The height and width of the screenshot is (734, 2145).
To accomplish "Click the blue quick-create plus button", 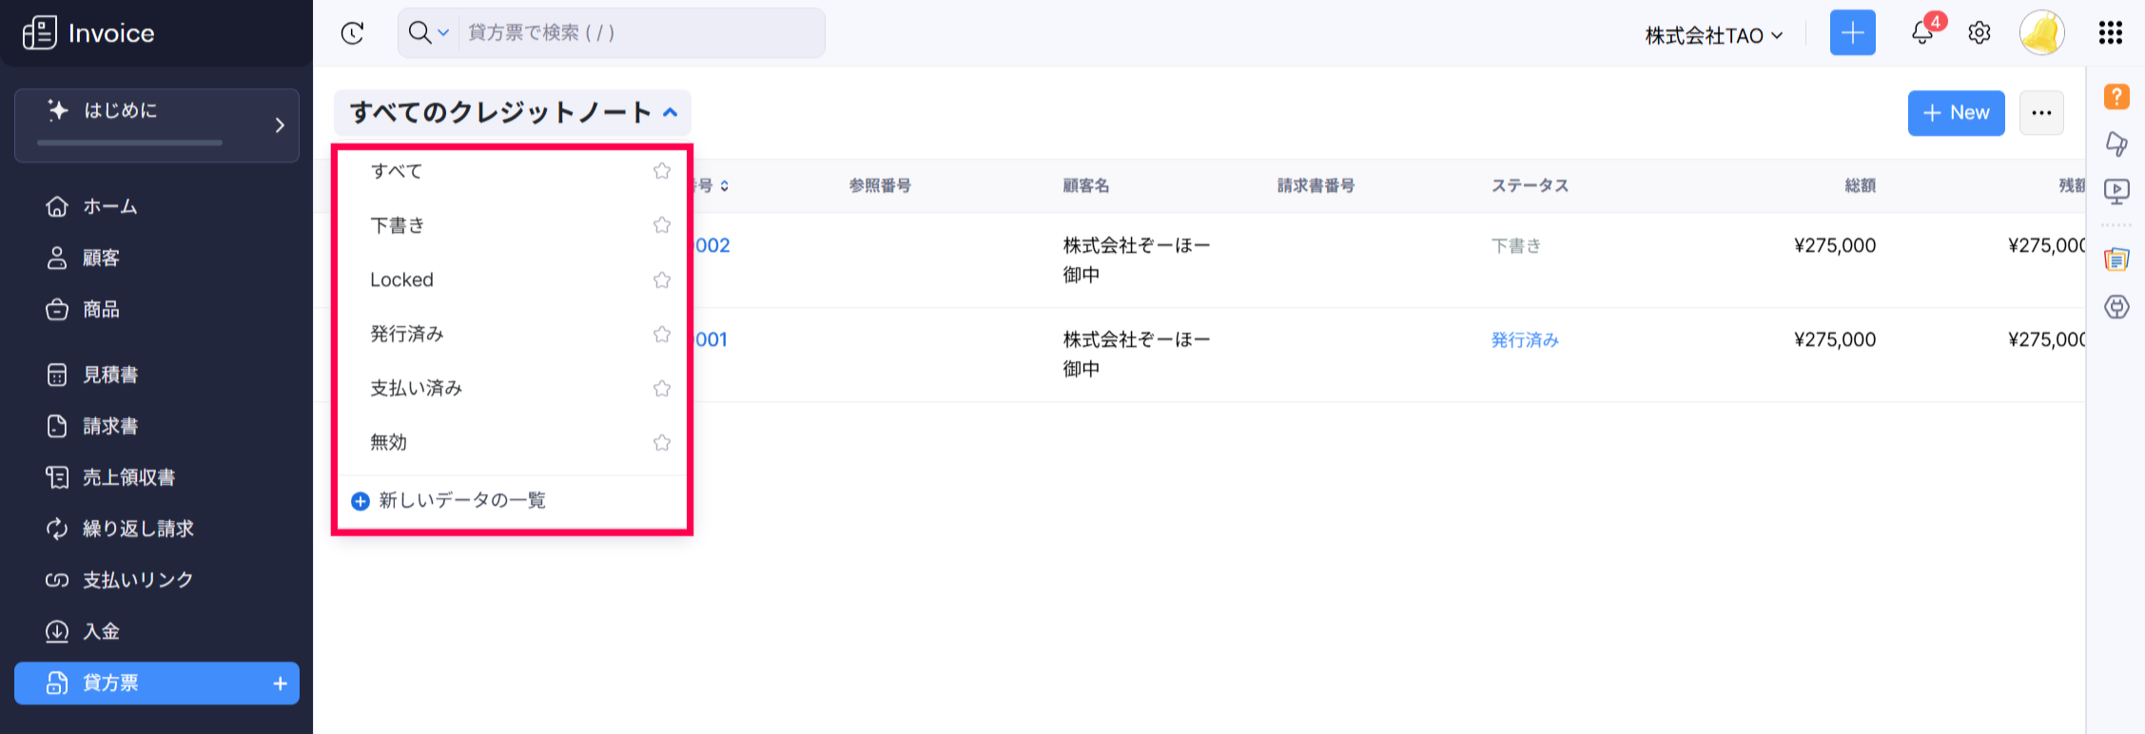I will pos(1852,33).
